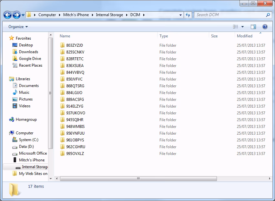Select the Downloads favorite link
Viewport: 275px width, 201px height.
point(28,52)
